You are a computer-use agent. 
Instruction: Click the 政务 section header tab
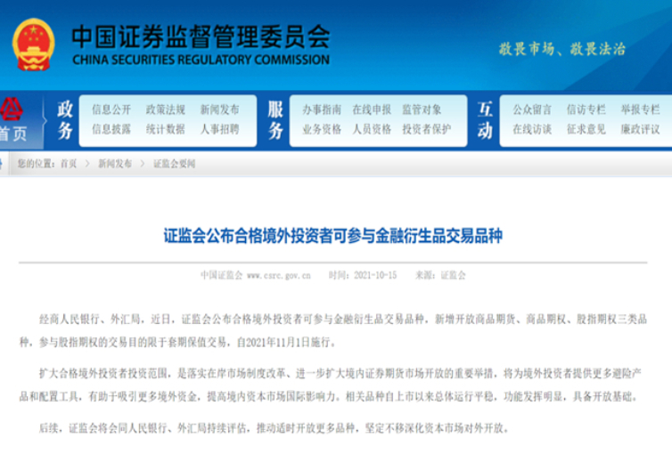[x=65, y=120]
